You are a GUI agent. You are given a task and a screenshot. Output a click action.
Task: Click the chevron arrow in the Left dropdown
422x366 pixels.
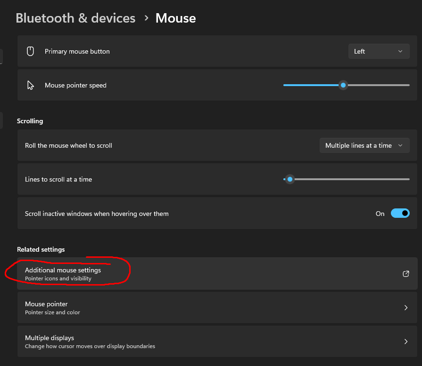[400, 51]
